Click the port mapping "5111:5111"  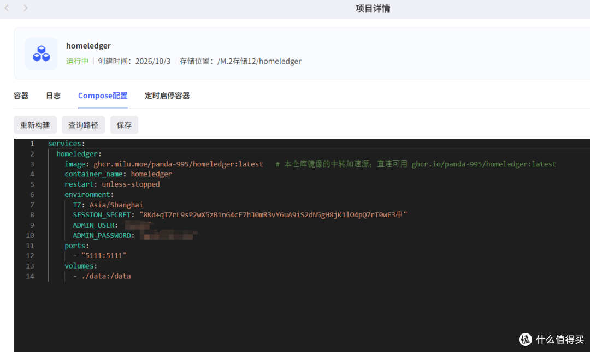[x=104, y=256]
